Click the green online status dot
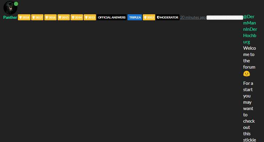Screen dimensions: 264x142 pos(16,4)
